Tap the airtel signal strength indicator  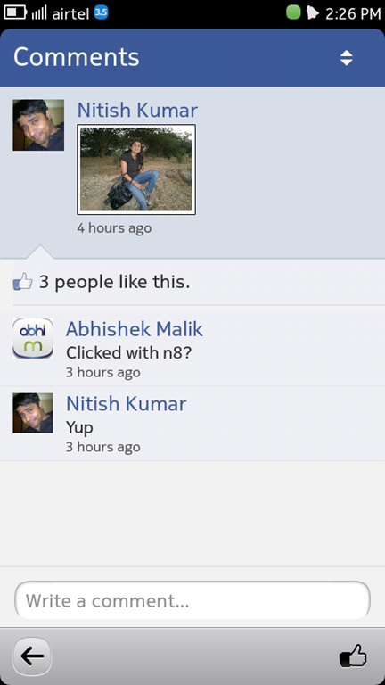point(39,13)
